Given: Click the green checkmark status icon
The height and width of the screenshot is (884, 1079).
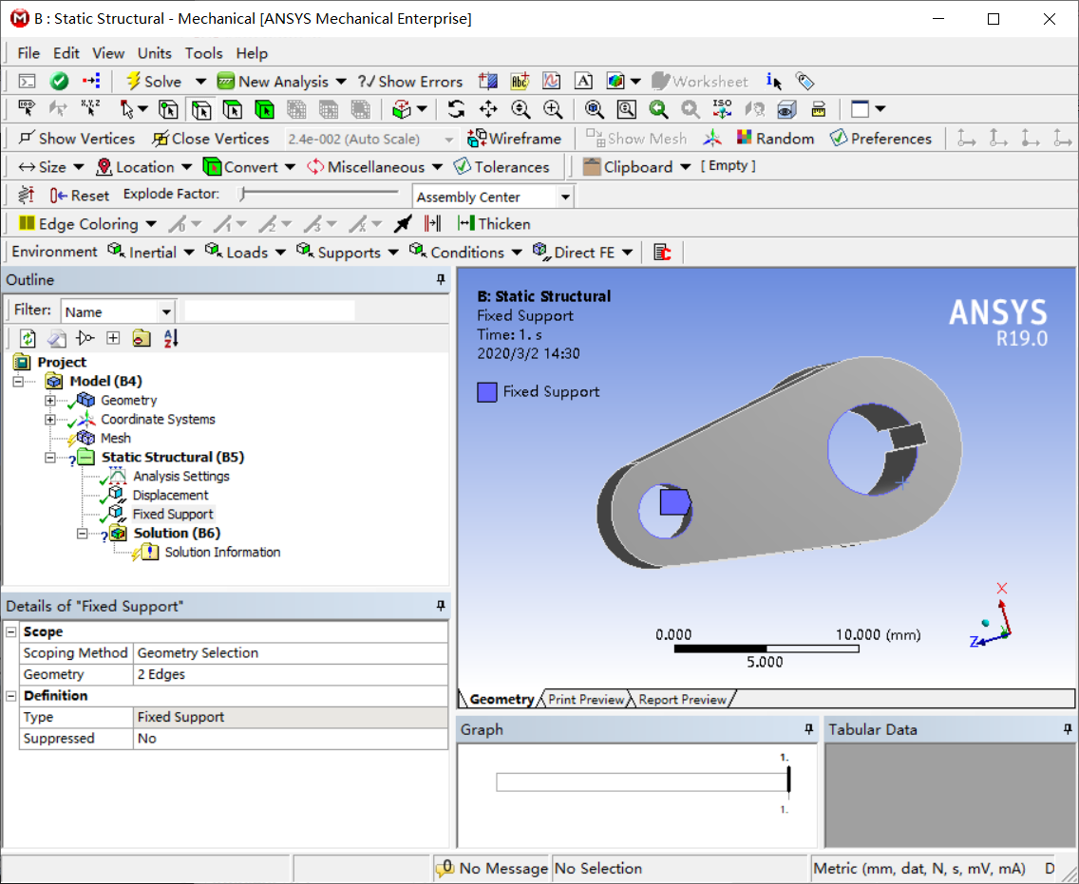Looking at the screenshot, I should (59, 81).
